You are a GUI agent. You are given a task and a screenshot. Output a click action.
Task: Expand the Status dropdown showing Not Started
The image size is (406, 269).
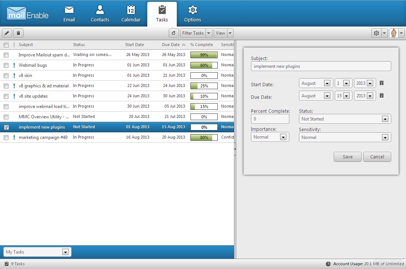(385, 119)
